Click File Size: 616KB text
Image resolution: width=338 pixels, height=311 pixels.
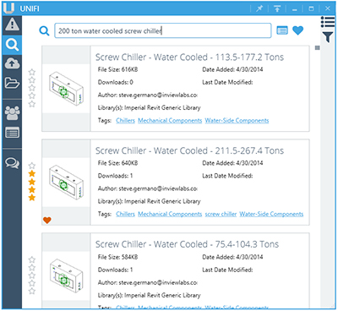point(117,69)
